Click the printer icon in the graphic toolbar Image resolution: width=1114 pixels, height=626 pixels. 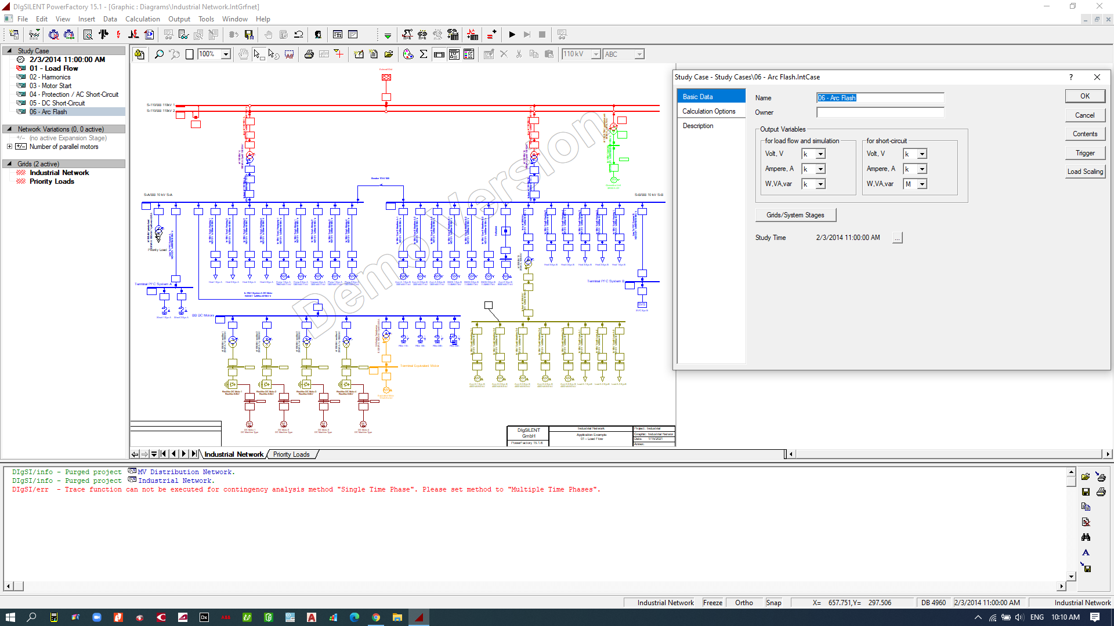point(309,54)
